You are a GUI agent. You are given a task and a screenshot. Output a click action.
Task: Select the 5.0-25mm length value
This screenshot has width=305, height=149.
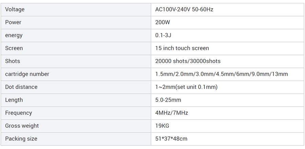168,100
